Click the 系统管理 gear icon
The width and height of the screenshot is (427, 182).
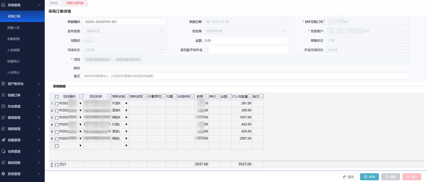3,174
